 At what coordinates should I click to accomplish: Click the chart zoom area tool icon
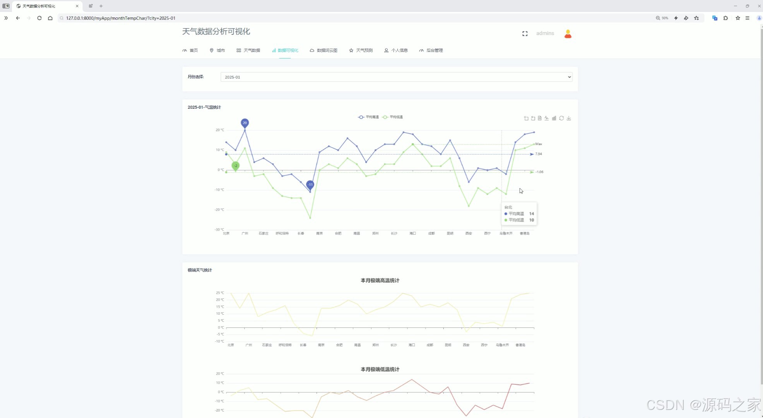pos(526,118)
